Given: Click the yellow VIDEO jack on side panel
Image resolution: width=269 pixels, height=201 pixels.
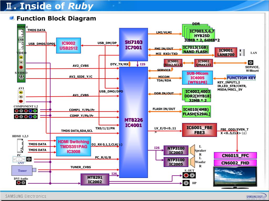Looking at the screenshot, I should (x=21, y=57).
